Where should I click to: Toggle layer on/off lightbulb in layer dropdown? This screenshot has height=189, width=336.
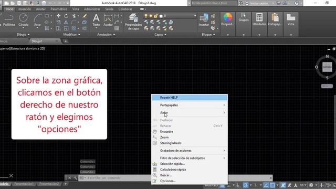pyautogui.click(x=146, y=16)
